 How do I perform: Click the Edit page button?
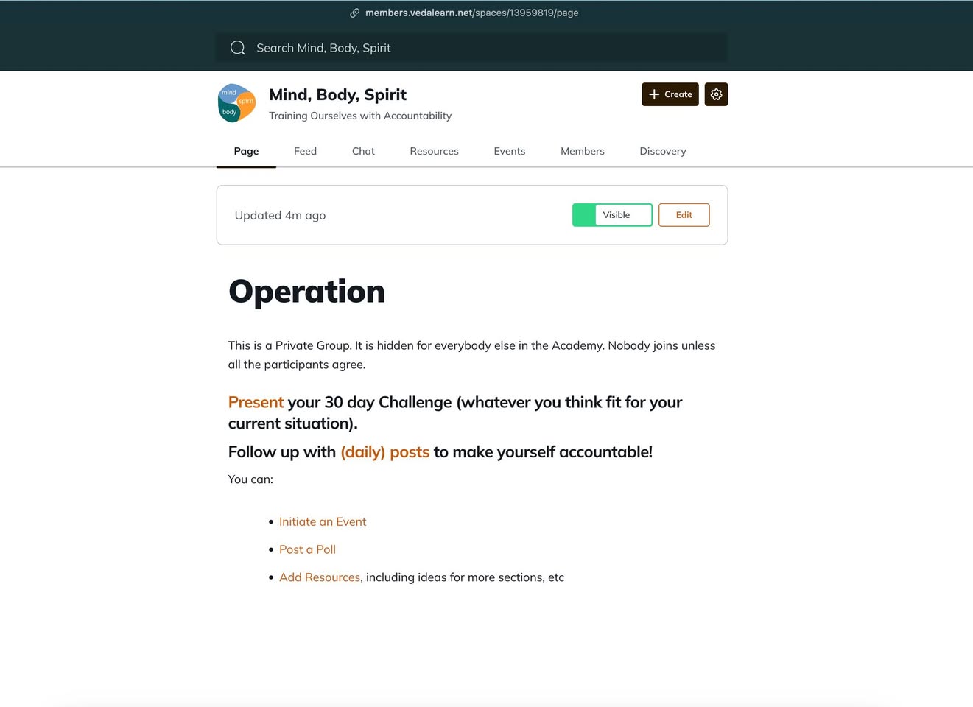(684, 215)
